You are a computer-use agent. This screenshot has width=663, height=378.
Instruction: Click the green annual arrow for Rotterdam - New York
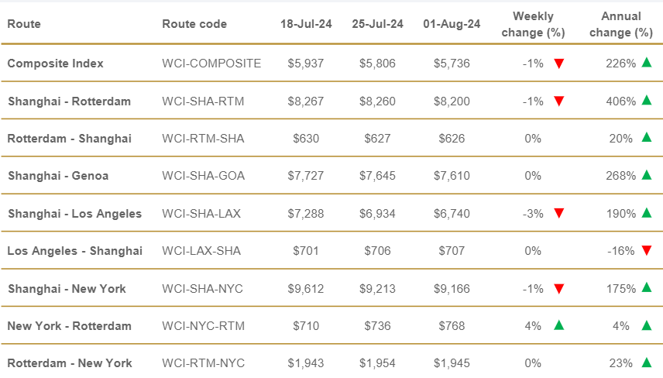click(x=646, y=363)
